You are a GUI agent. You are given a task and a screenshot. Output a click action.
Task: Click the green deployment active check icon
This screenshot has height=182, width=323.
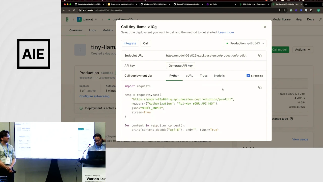[81, 108]
